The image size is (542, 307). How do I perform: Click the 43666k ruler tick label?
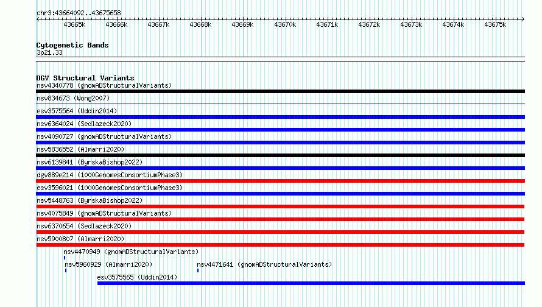[x=116, y=24]
